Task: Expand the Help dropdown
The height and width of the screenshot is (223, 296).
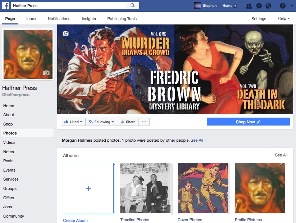Action: [x=283, y=18]
